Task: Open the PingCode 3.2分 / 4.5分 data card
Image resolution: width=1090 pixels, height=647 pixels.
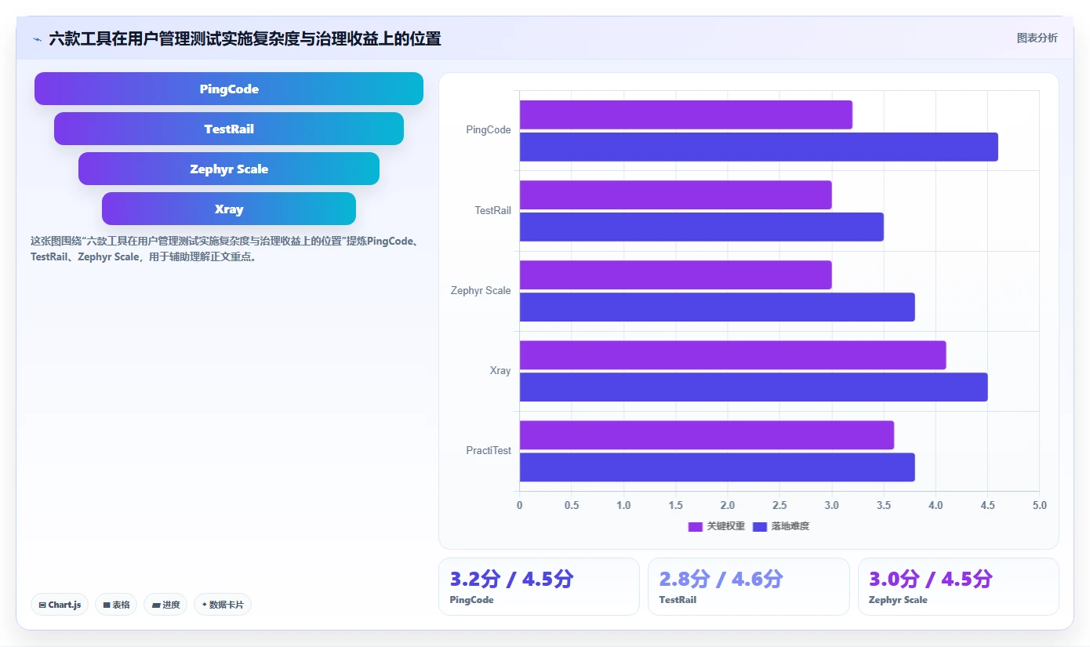Action: click(x=539, y=587)
